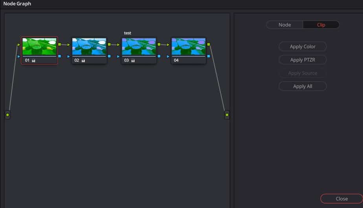Image resolution: width=363 pixels, height=208 pixels.
Task: Click the green RGB output of node 01
Action: click(x=59, y=44)
